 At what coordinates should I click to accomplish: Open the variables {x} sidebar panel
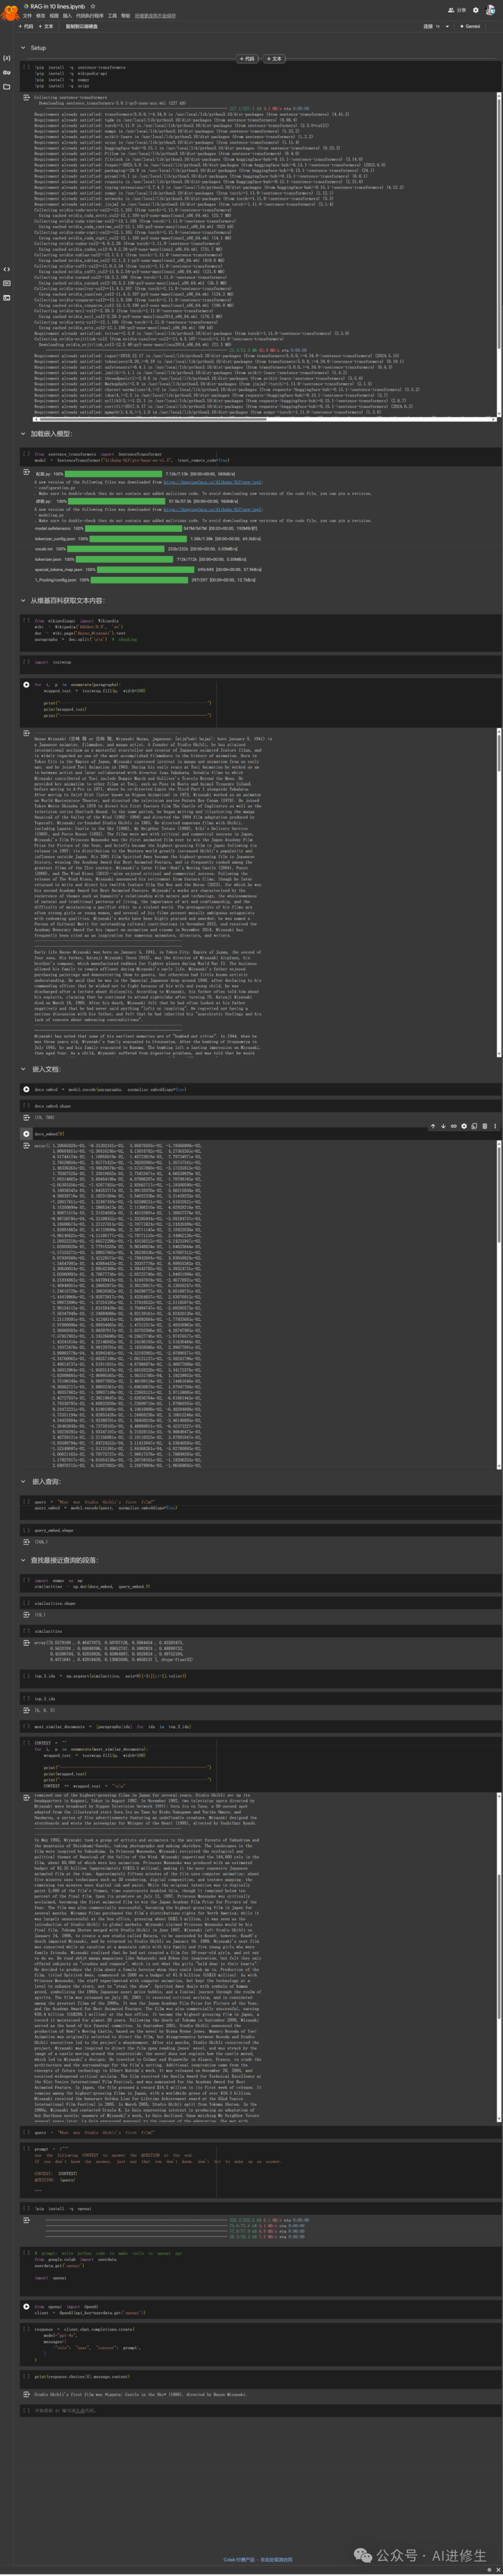point(7,58)
